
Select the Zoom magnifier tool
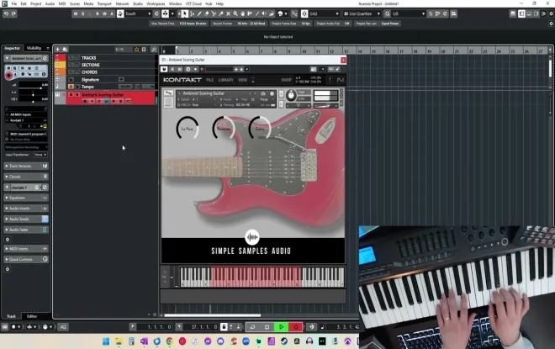[x=235, y=13]
